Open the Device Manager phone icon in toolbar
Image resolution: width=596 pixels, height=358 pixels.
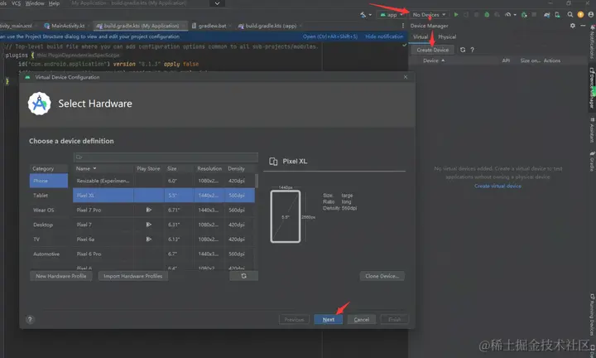[557, 14]
